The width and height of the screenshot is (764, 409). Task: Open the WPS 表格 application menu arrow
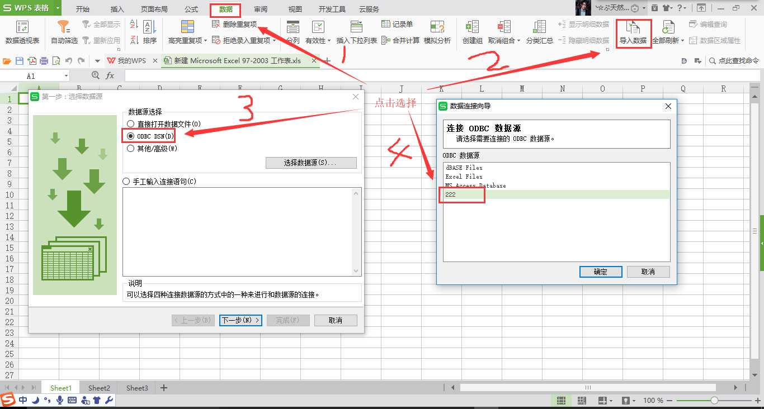[57, 8]
